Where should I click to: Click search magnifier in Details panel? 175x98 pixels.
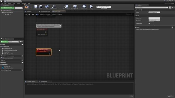pyautogui.click(x=167, y=8)
